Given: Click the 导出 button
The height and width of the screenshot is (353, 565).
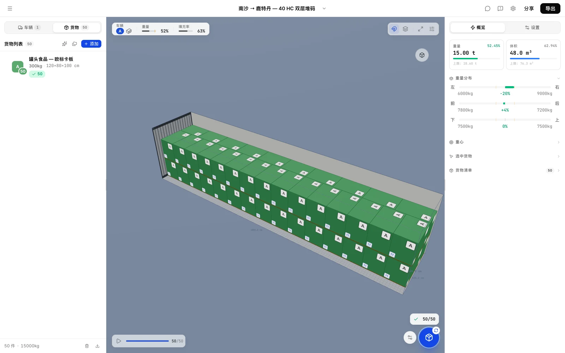Looking at the screenshot, I should point(550,8).
